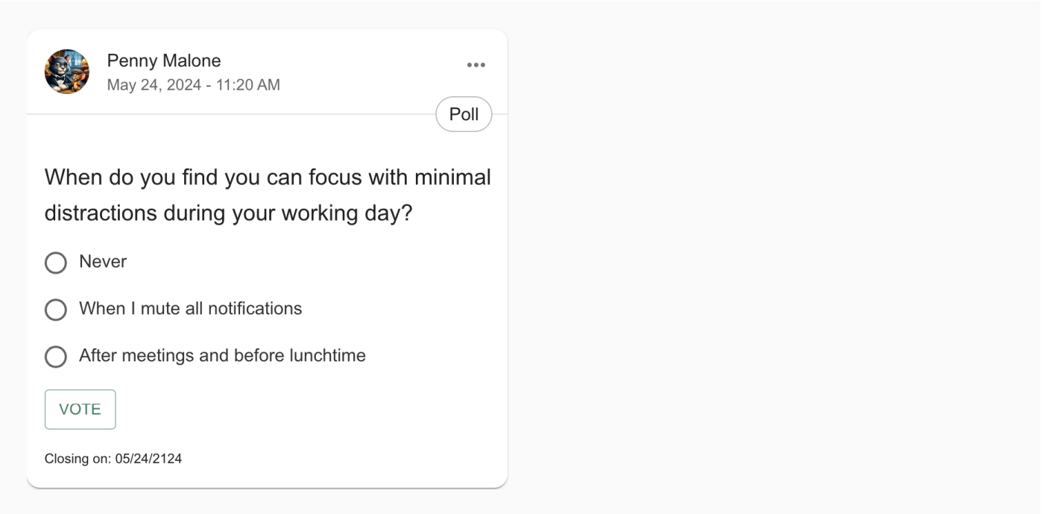
Task: Open the three-dot more options menu
Action: 476,65
